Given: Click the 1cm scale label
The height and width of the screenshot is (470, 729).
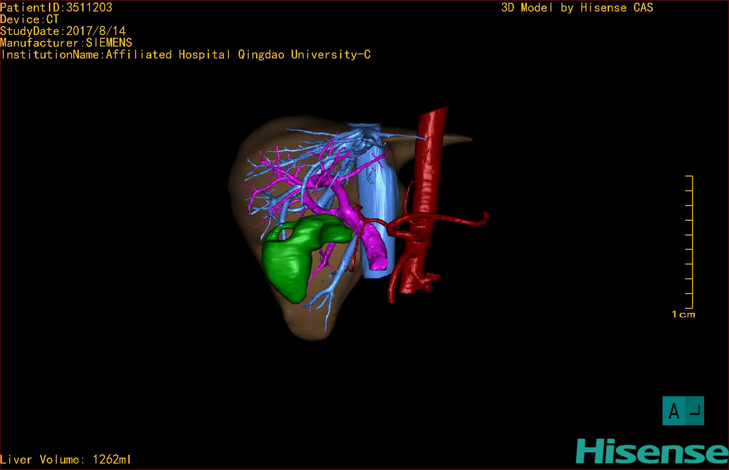Looking at the screenshot, I should (683, 315).
